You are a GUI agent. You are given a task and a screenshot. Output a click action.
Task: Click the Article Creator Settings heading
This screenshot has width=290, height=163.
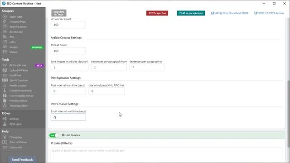click(66, 38)
